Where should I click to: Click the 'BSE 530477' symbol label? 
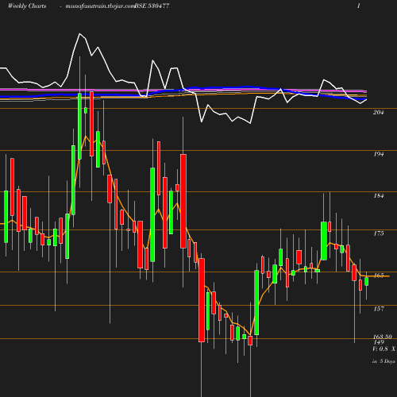(x=152, y=6)
